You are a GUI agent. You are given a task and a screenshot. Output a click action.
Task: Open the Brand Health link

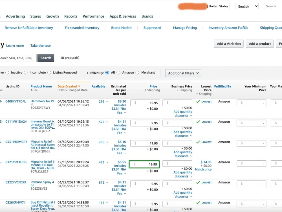tap(121, 28)
